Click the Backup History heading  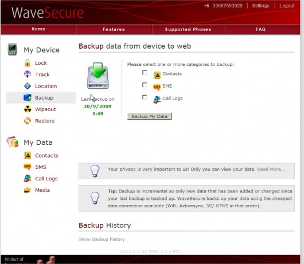point(105,225)
